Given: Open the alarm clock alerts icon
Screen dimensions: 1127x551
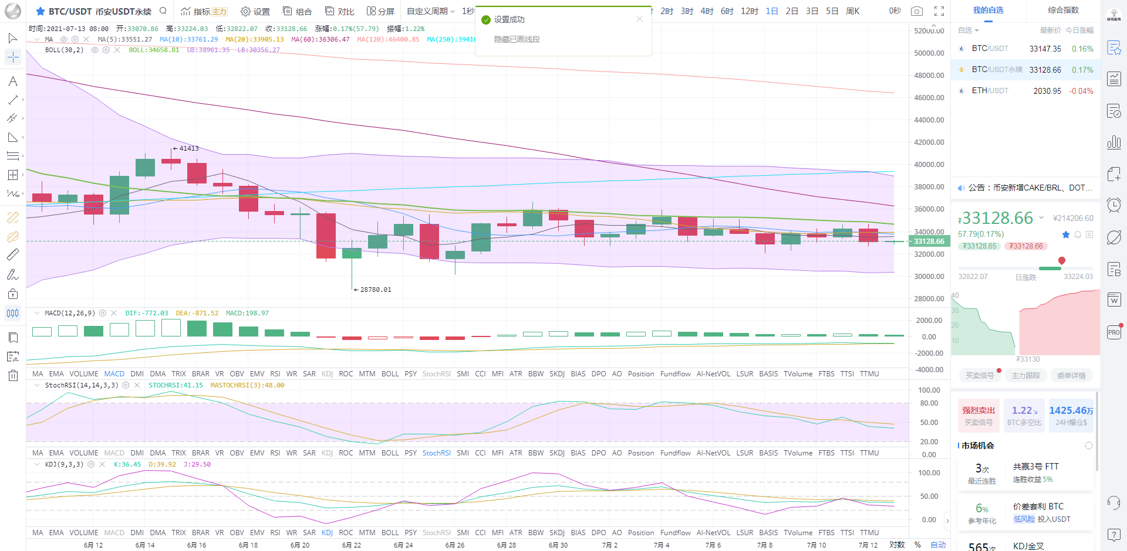Looking at the screenshot, I should click(1114, 205).
